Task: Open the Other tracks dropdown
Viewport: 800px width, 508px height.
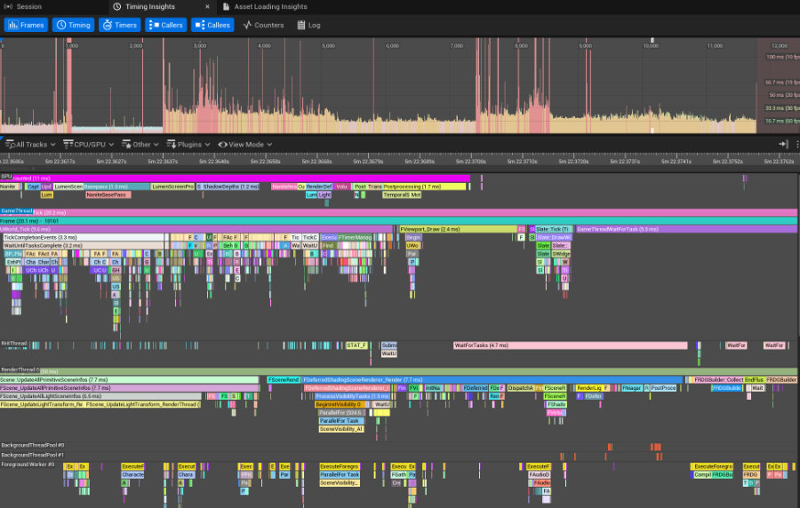Action: tap(140, 145)
